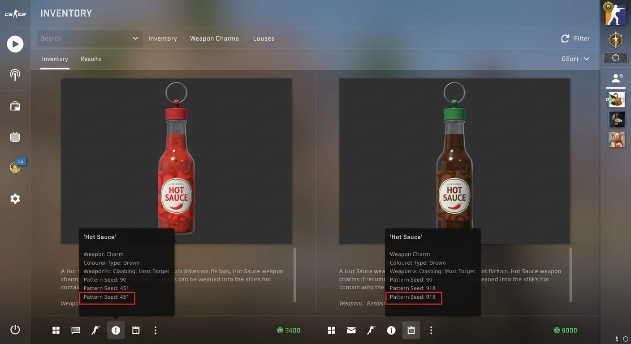
Task: Click the knife icon below red bottle
Action: [96, 331]
